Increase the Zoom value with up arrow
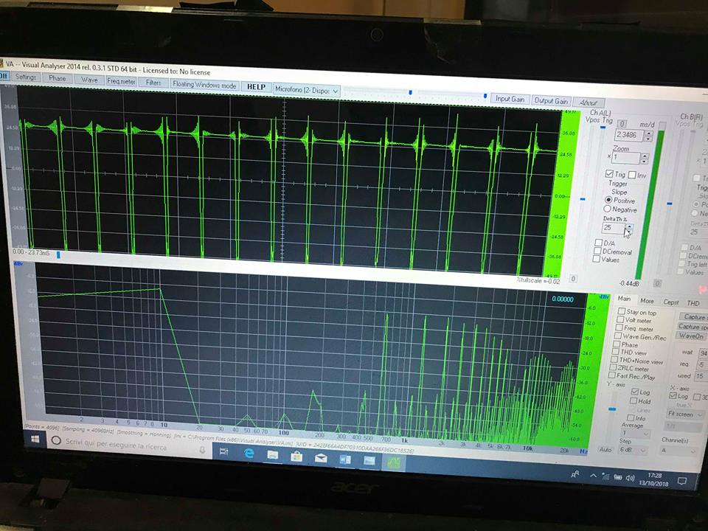 [645, 156]
